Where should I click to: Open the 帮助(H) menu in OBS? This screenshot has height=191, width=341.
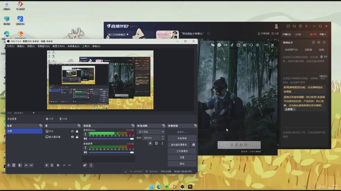(96, 46)
